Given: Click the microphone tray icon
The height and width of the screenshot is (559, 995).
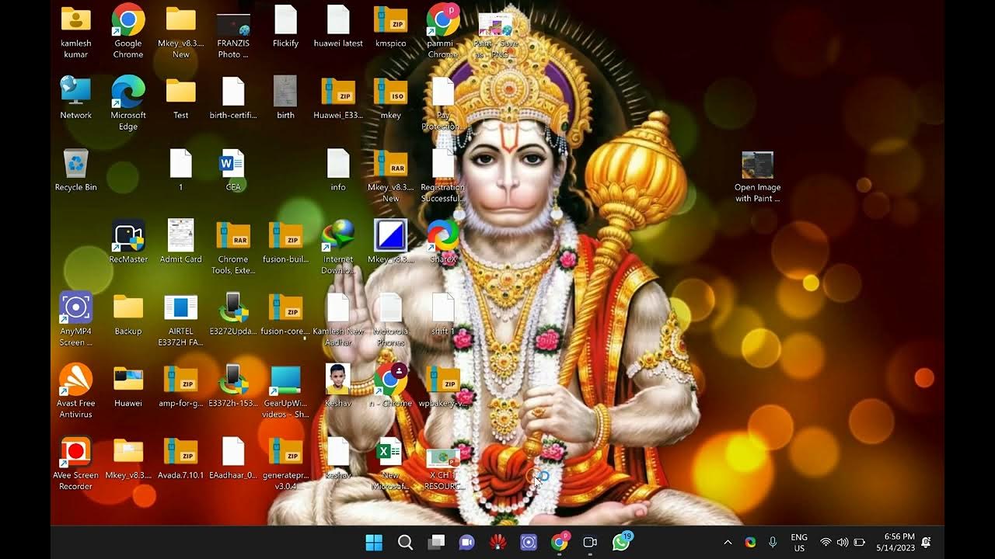Looking at the screenshot, I should tap(773, 542).
